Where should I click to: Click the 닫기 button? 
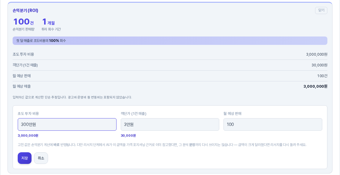(x=321, y=10)
